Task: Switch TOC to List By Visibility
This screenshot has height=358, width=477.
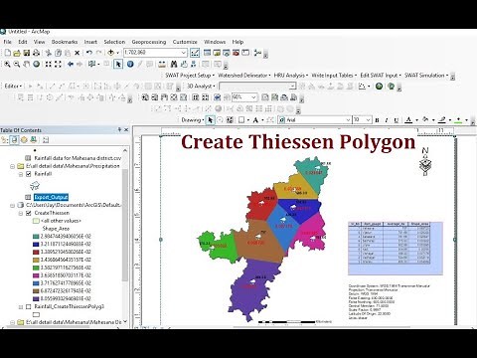Action: pyautogui.click(x=24, y=140)
